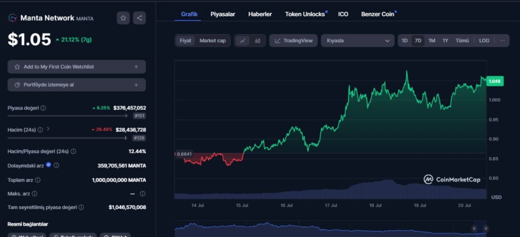Set chart range to 1Y
This screenshot has width=520, height=237.
click(445, 41)
